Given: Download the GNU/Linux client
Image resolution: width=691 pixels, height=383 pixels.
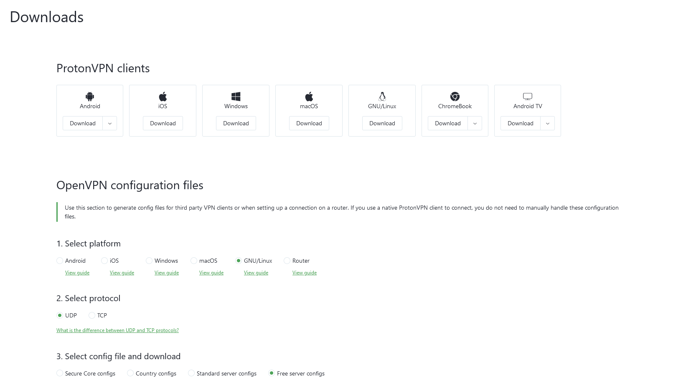Looking at the screenshot, I should [x=382, y=123].
